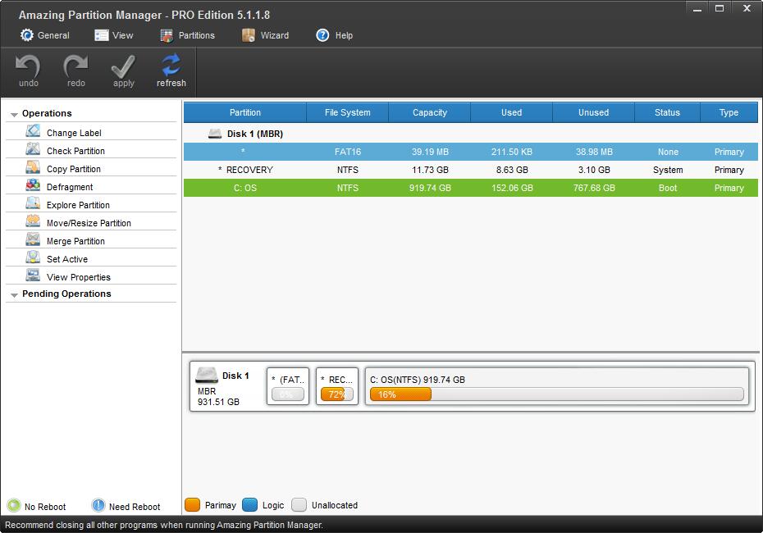Image resolution: width=763 pixels, height=533 pixels.
Task: Choose the Move/Resize Partition icon
Action: [x=33, y=222]
